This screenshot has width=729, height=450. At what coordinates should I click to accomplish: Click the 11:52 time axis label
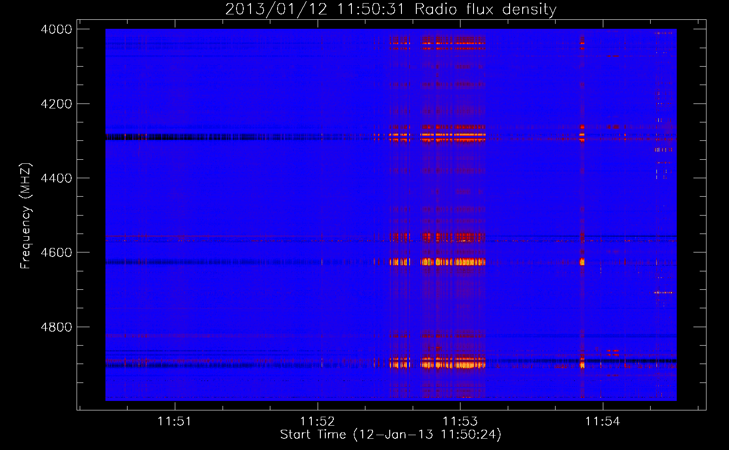[x=318, y=422]
